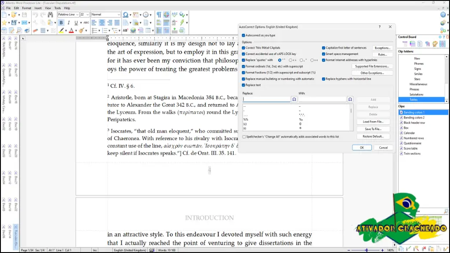
Task: Open the Help question mark icon in toolbar
Action: pyautogui.click(x=443, y=14)
